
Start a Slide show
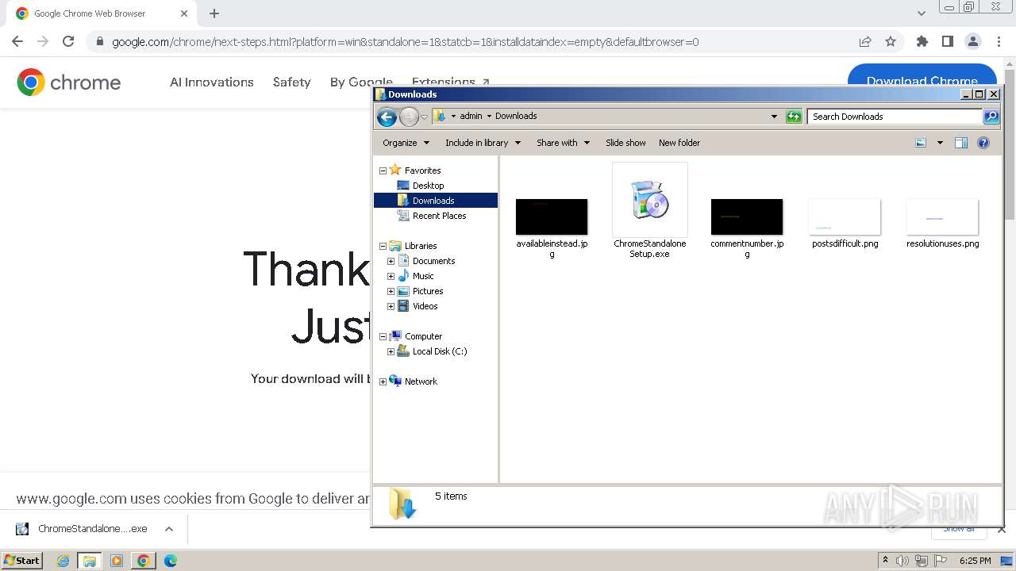625,143
